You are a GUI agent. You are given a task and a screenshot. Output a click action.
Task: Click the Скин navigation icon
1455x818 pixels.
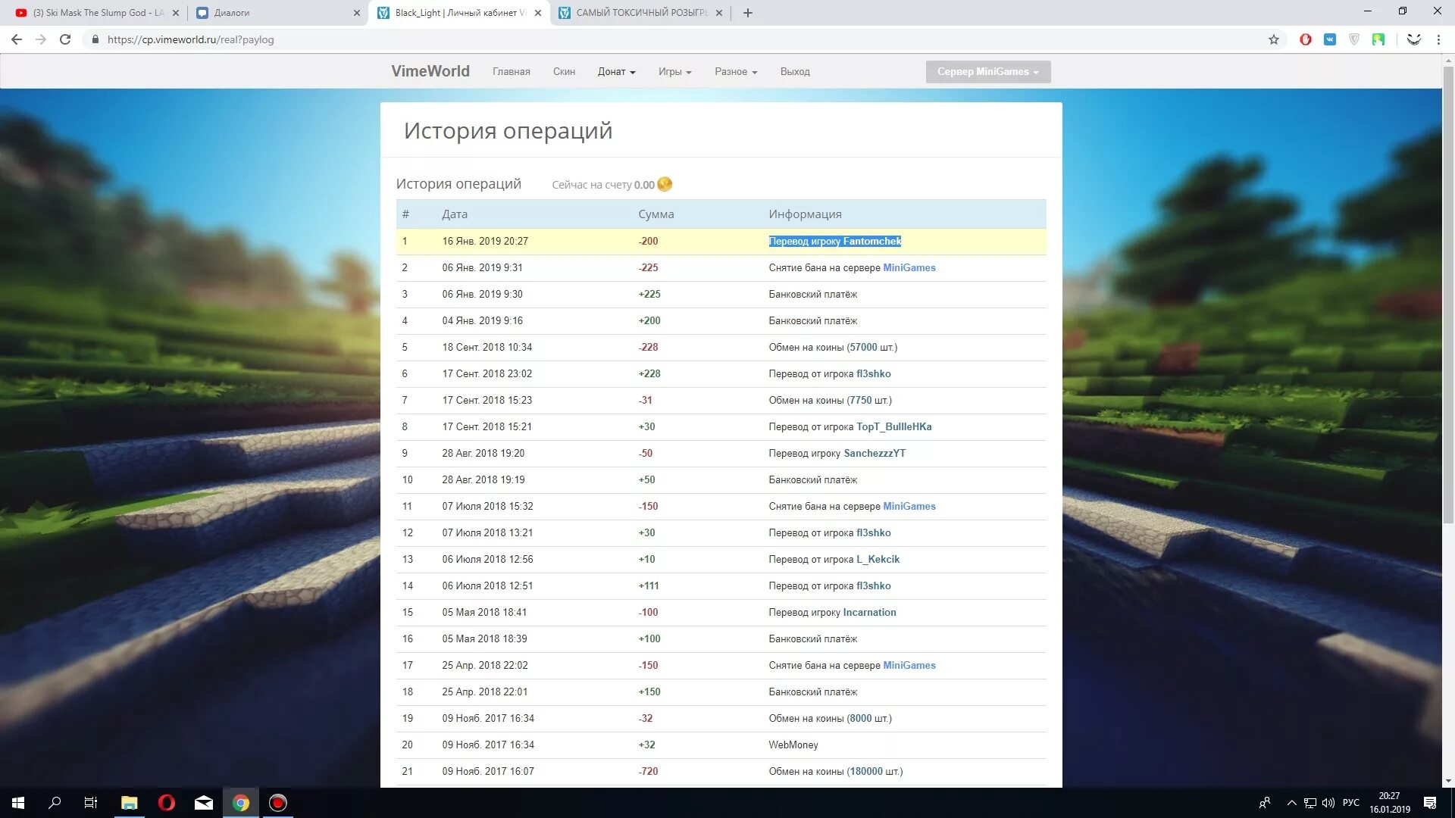[x=564, y=71]
